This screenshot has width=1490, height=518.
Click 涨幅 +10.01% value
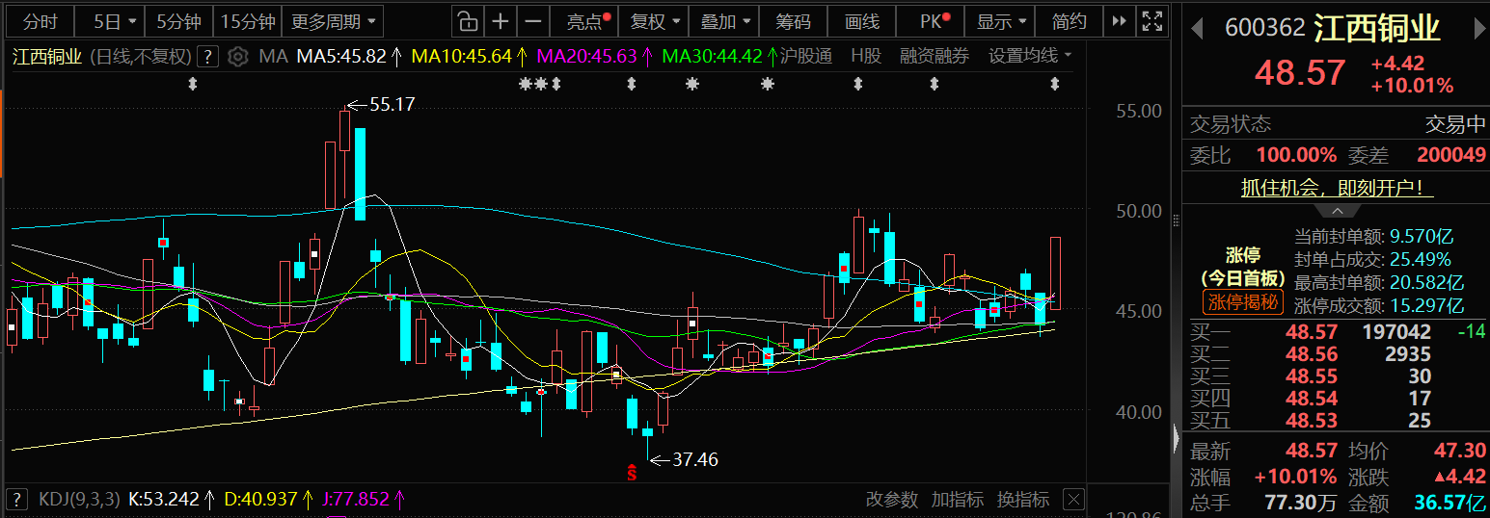(1295, 477)
